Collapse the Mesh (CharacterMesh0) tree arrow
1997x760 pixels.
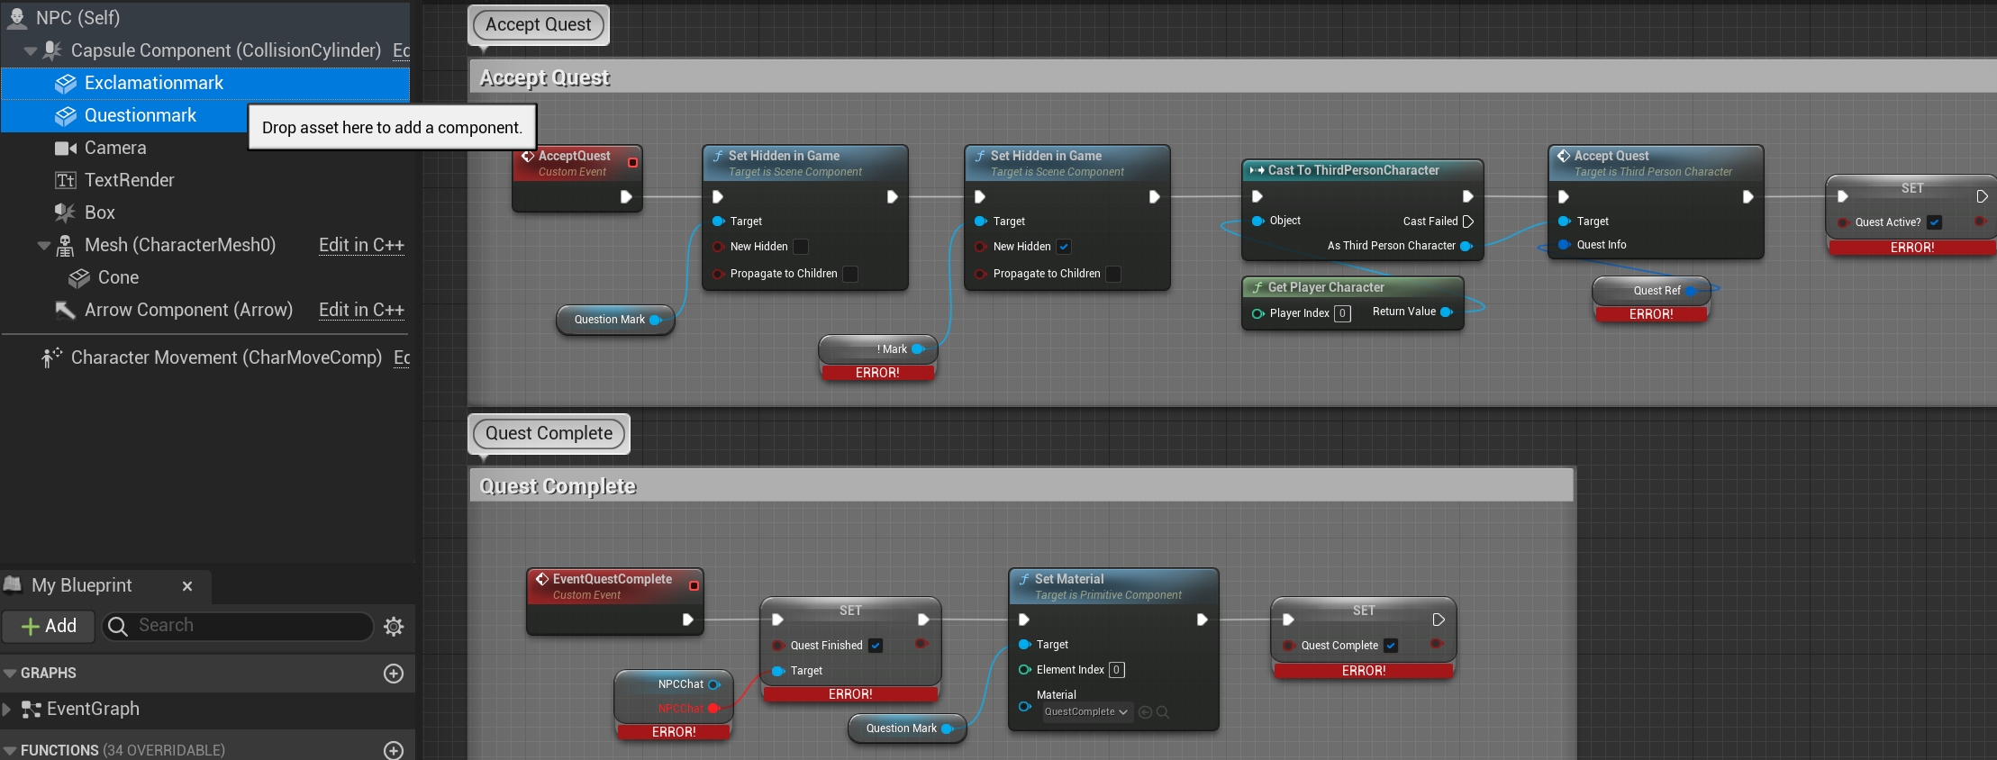click(44, 246)
